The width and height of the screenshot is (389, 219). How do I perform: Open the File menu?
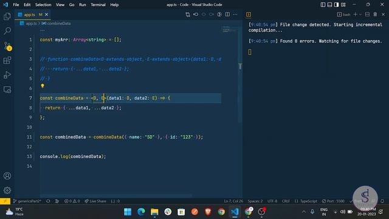click(x=16, y=5)
